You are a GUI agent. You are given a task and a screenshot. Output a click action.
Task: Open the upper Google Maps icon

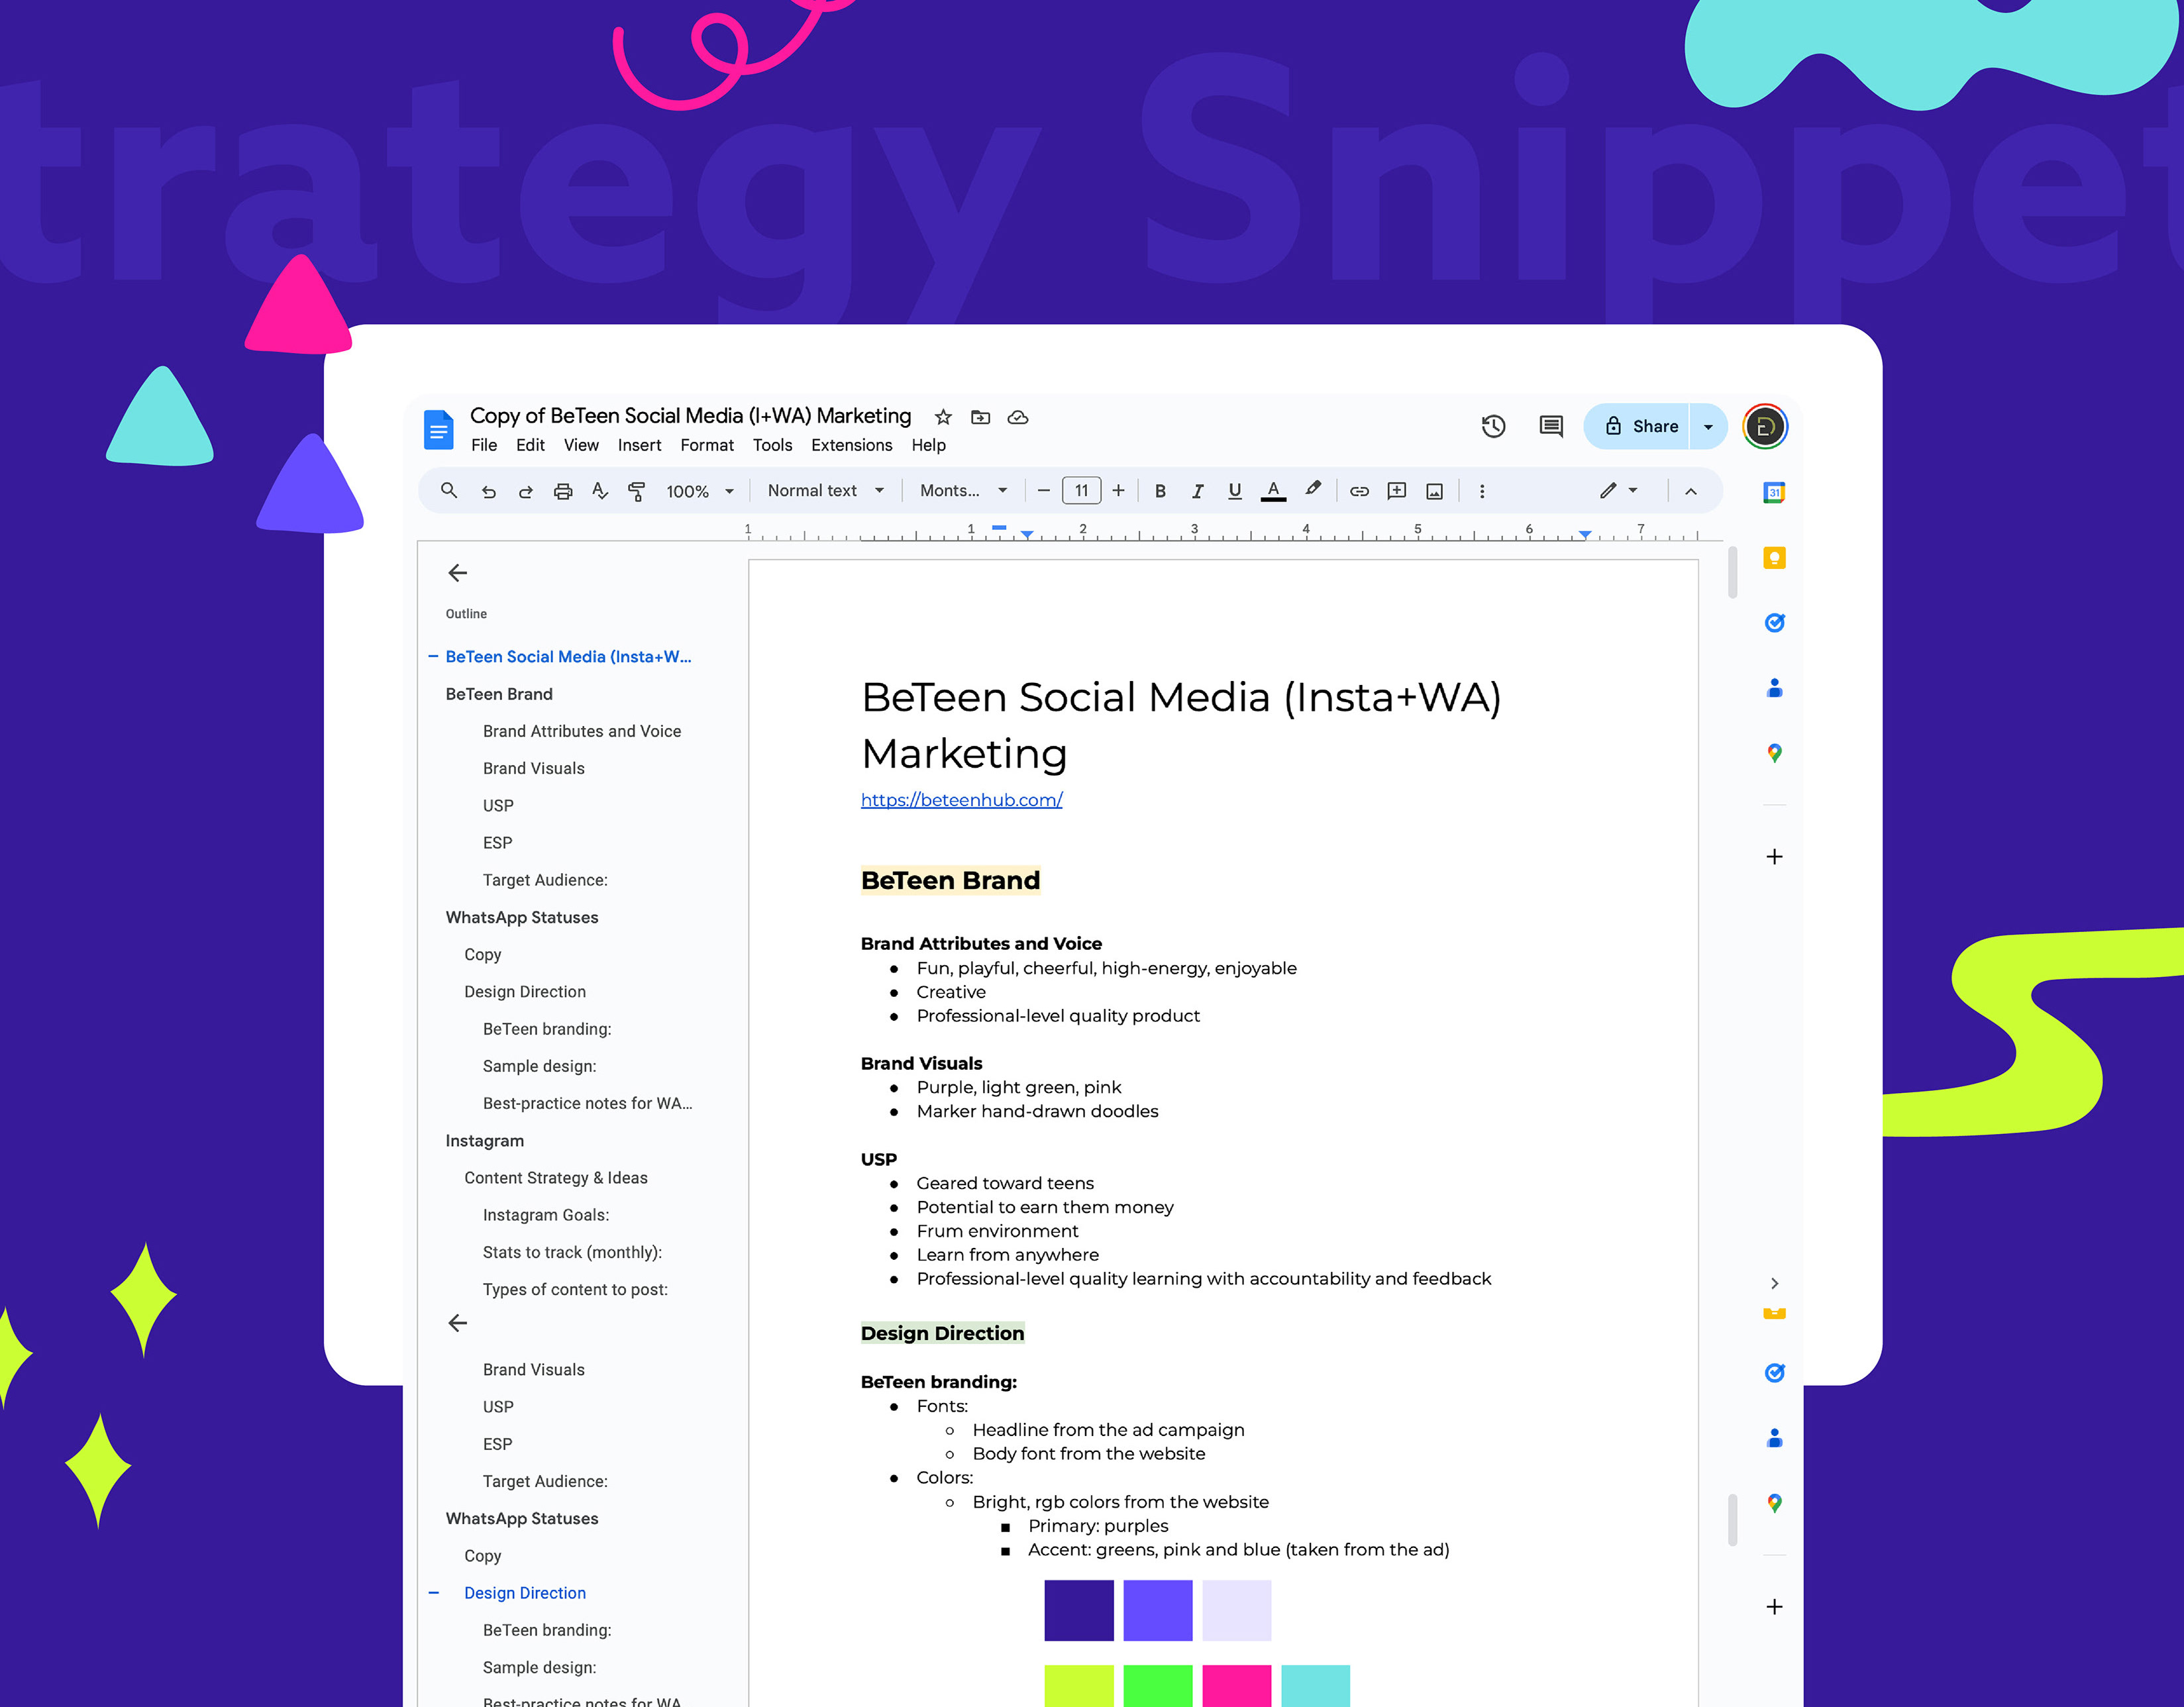pyautogui.click(x=1774, y=753)
